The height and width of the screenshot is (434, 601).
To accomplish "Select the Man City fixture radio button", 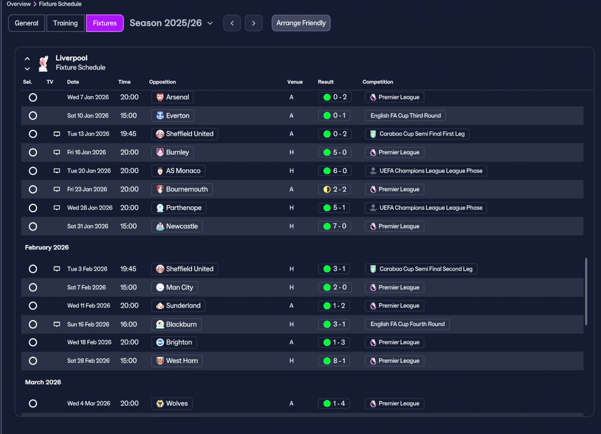I will tap(33, 287).
